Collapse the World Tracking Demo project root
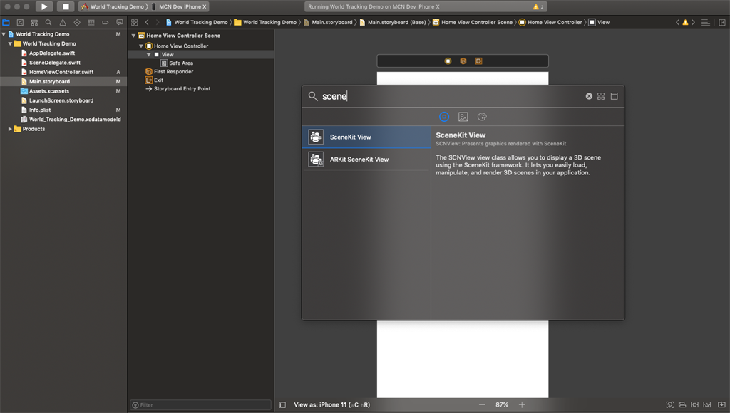Viewport: 730px width, 413px height. 4,34
